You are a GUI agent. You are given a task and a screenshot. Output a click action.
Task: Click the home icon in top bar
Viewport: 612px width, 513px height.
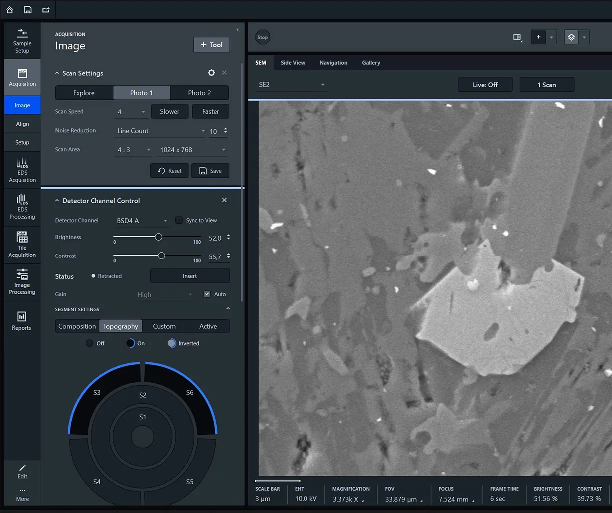point(10,10)
